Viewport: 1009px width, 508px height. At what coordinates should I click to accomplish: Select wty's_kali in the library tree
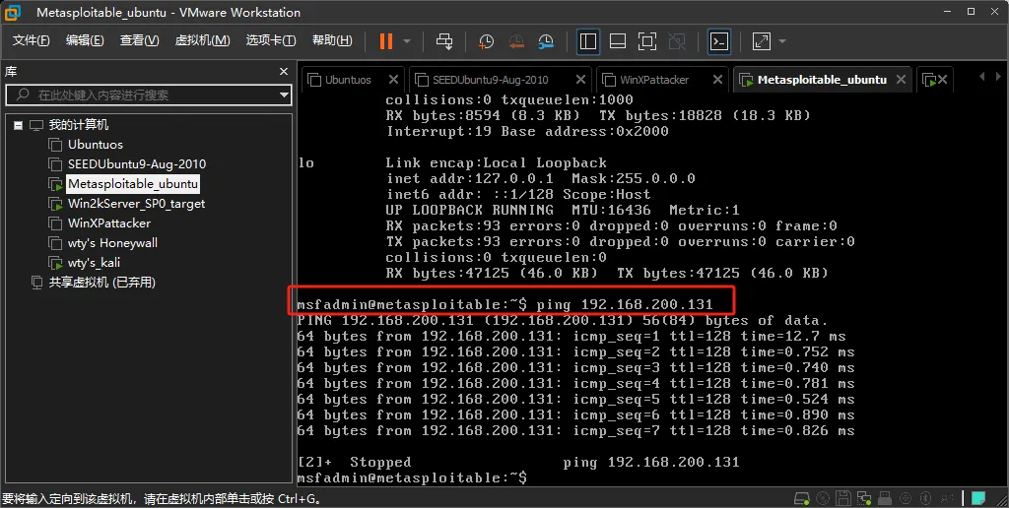[x=94, y=262]
